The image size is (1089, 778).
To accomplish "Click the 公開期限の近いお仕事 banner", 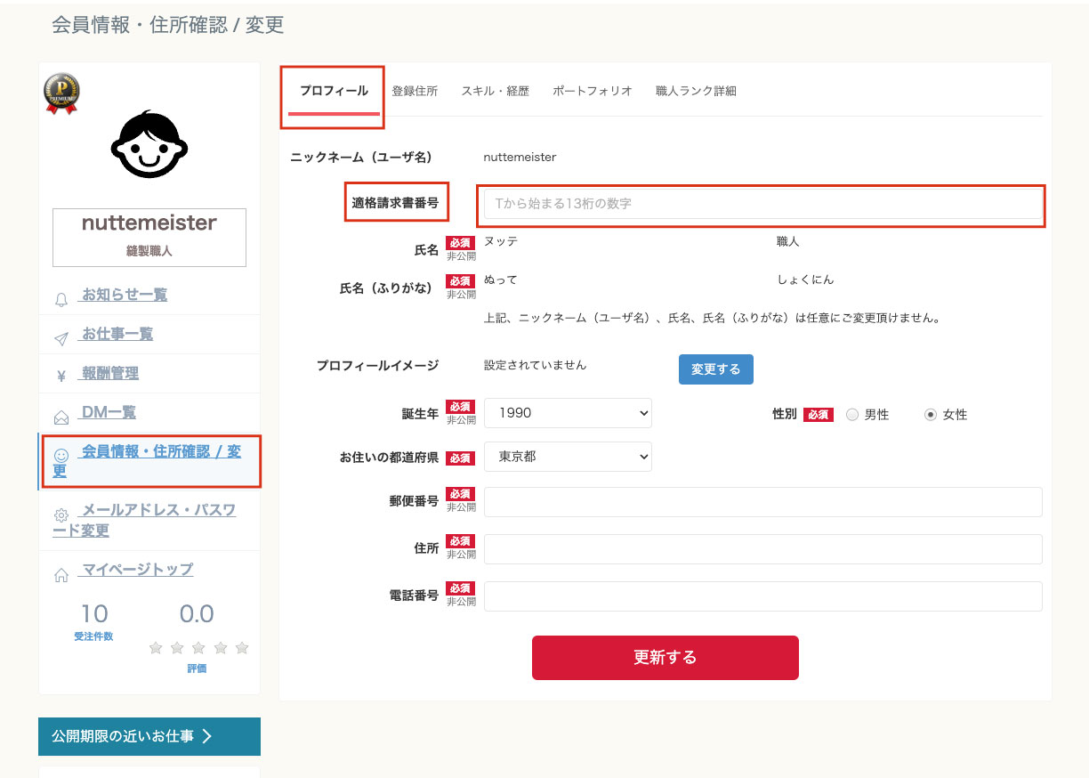I will (149, 736).
